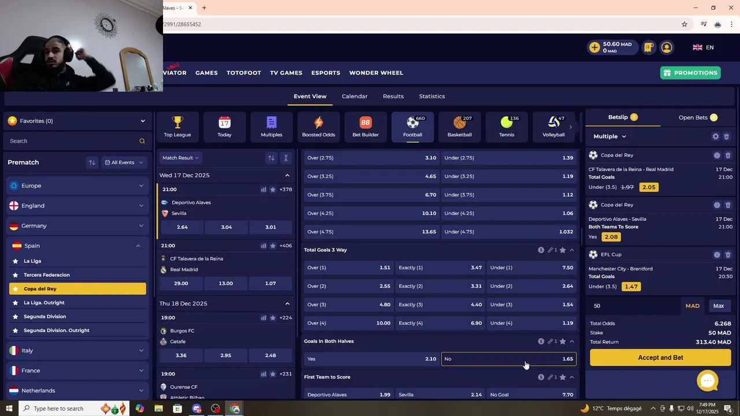Pick Sevilla win odds 3.01

(271, 227)
